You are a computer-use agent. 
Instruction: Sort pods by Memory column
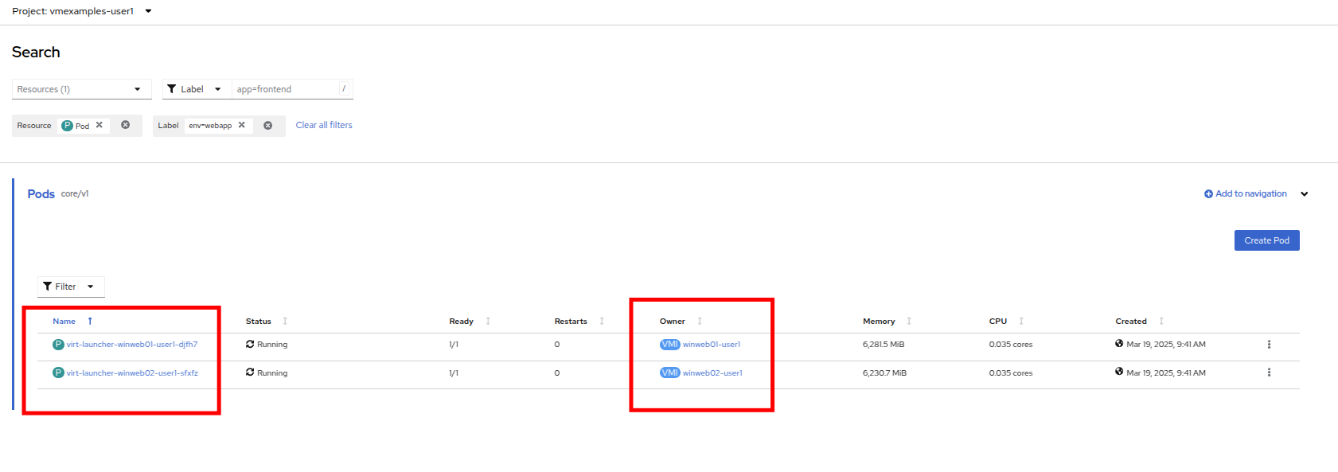[x=879, y=322]
